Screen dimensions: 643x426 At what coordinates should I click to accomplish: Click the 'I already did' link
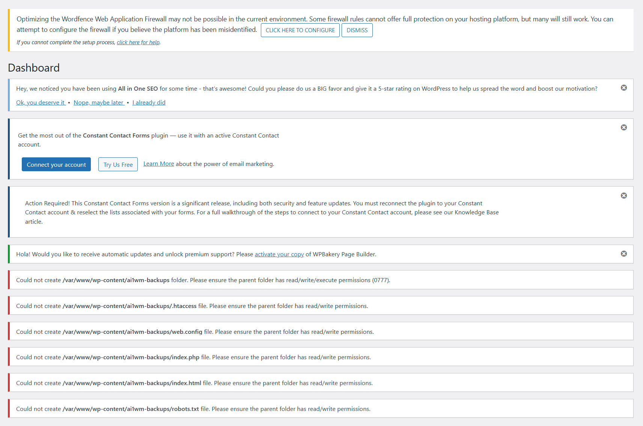149,103
